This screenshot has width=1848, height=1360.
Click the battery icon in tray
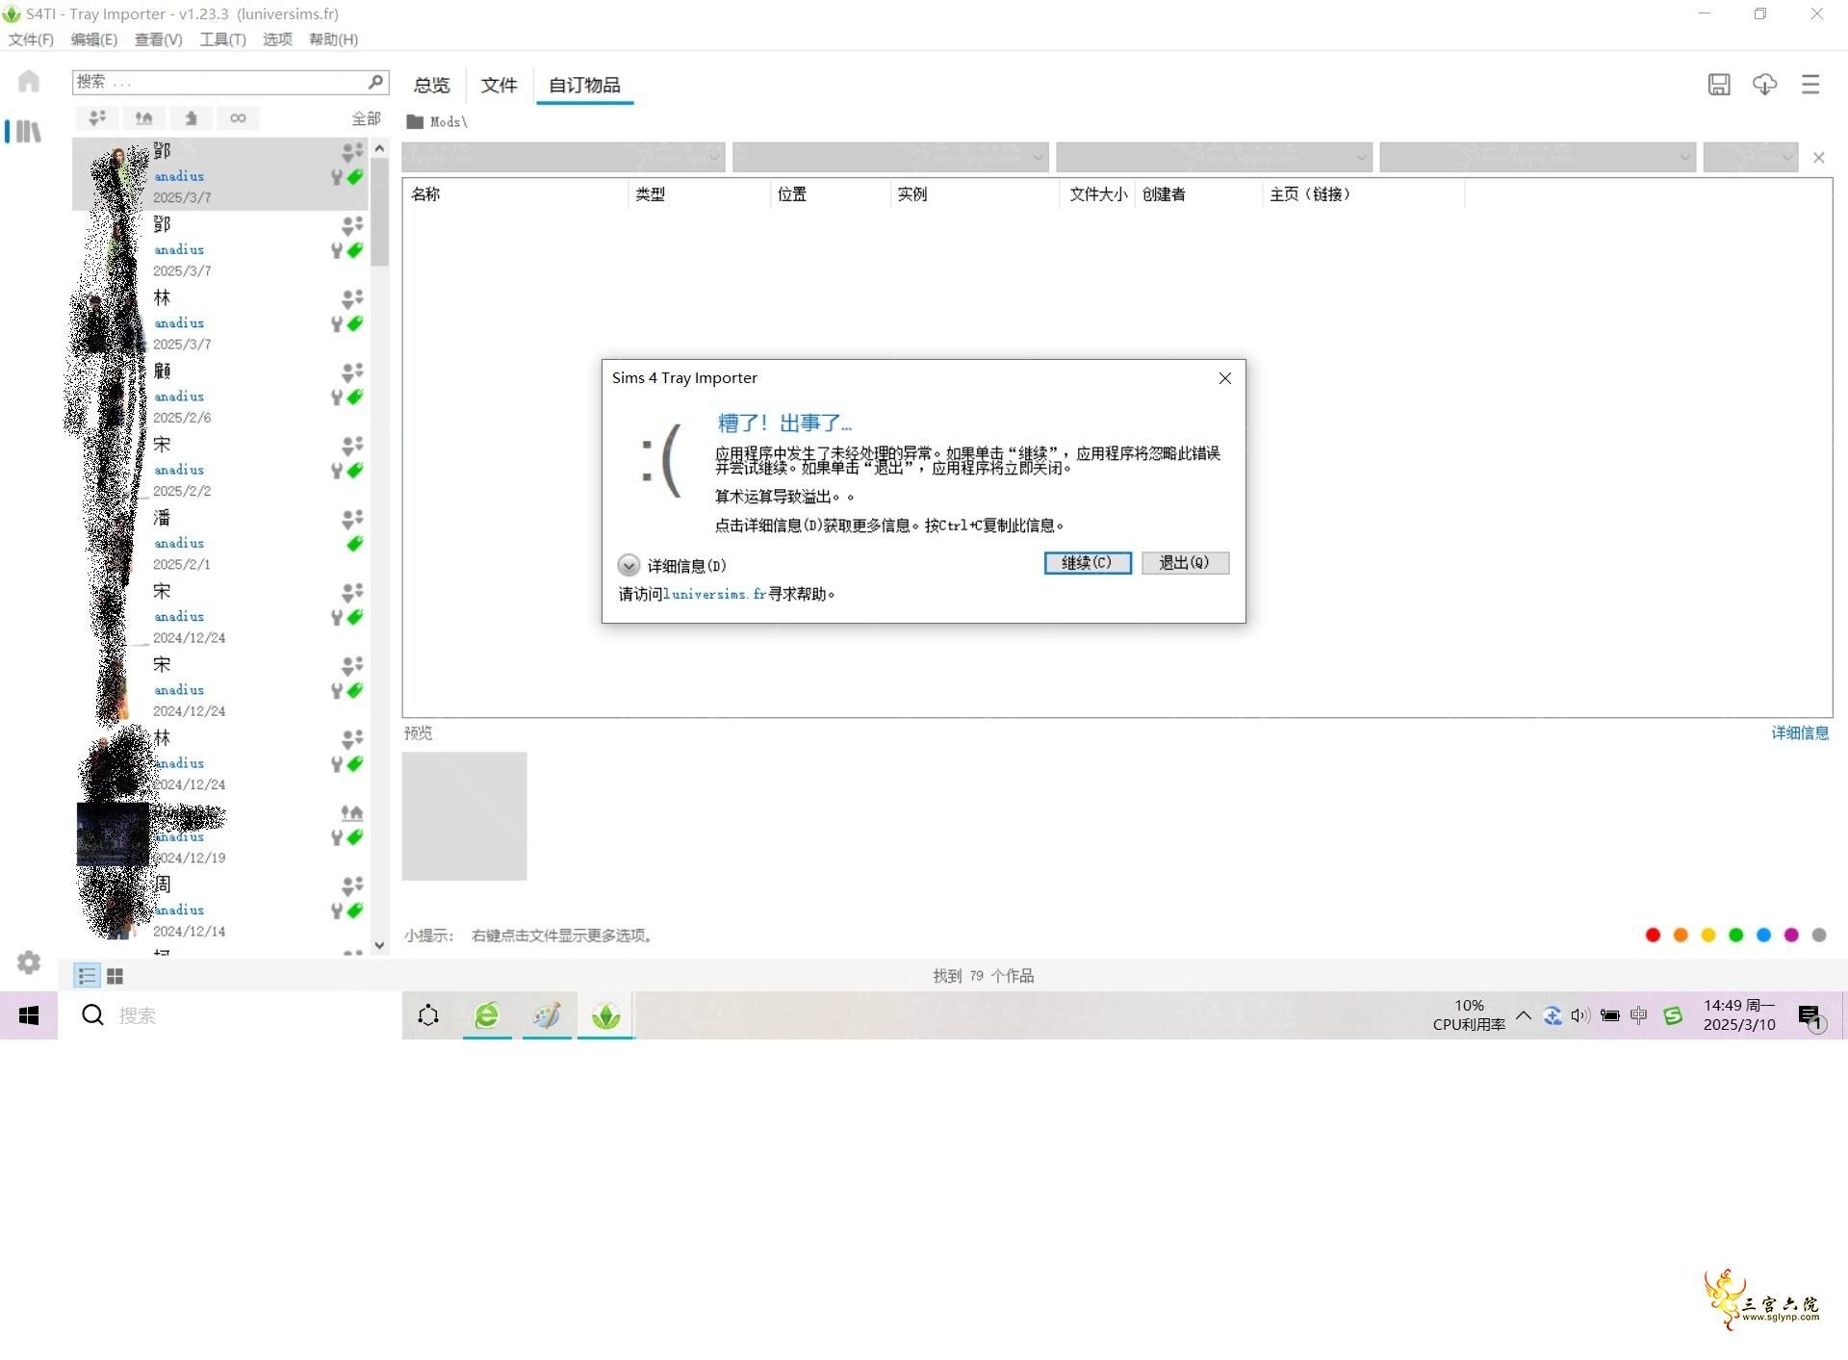click(x=1609, y=1015)
